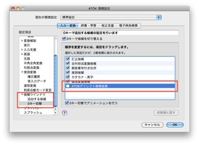Enable the ATOKダイレクト検索結果 checkbox

[68, 86]
